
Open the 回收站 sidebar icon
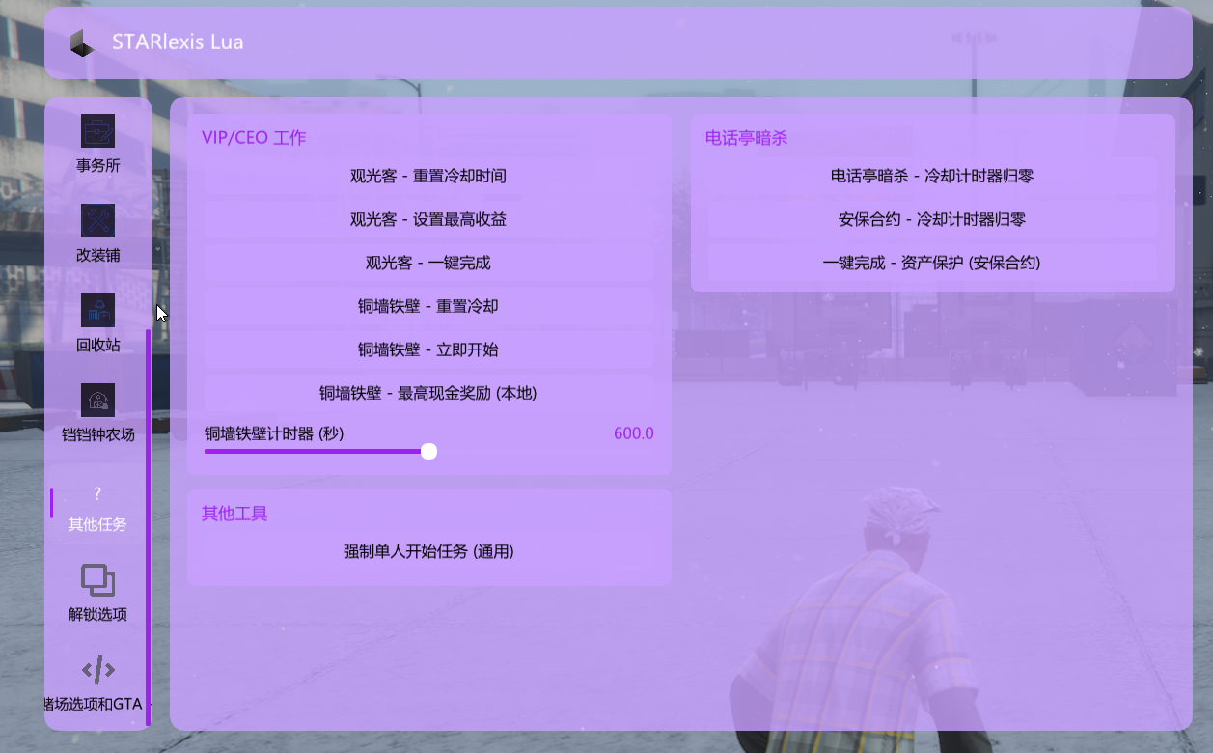(97, 311)
